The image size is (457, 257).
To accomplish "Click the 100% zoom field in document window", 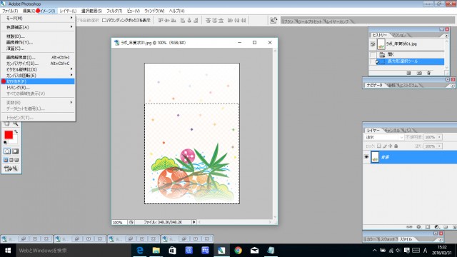I will coord(119,222).
